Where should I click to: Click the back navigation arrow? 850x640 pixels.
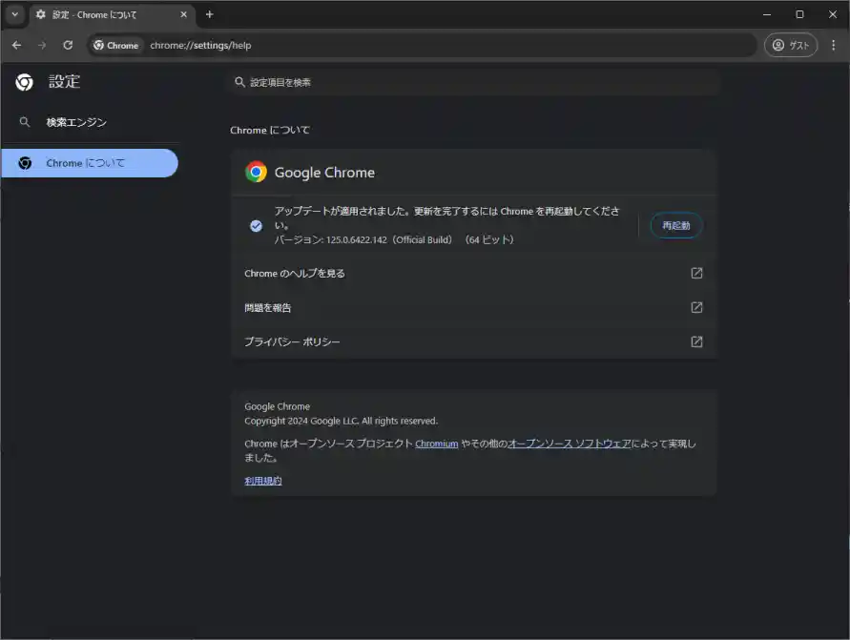click(x=16, y=45)
